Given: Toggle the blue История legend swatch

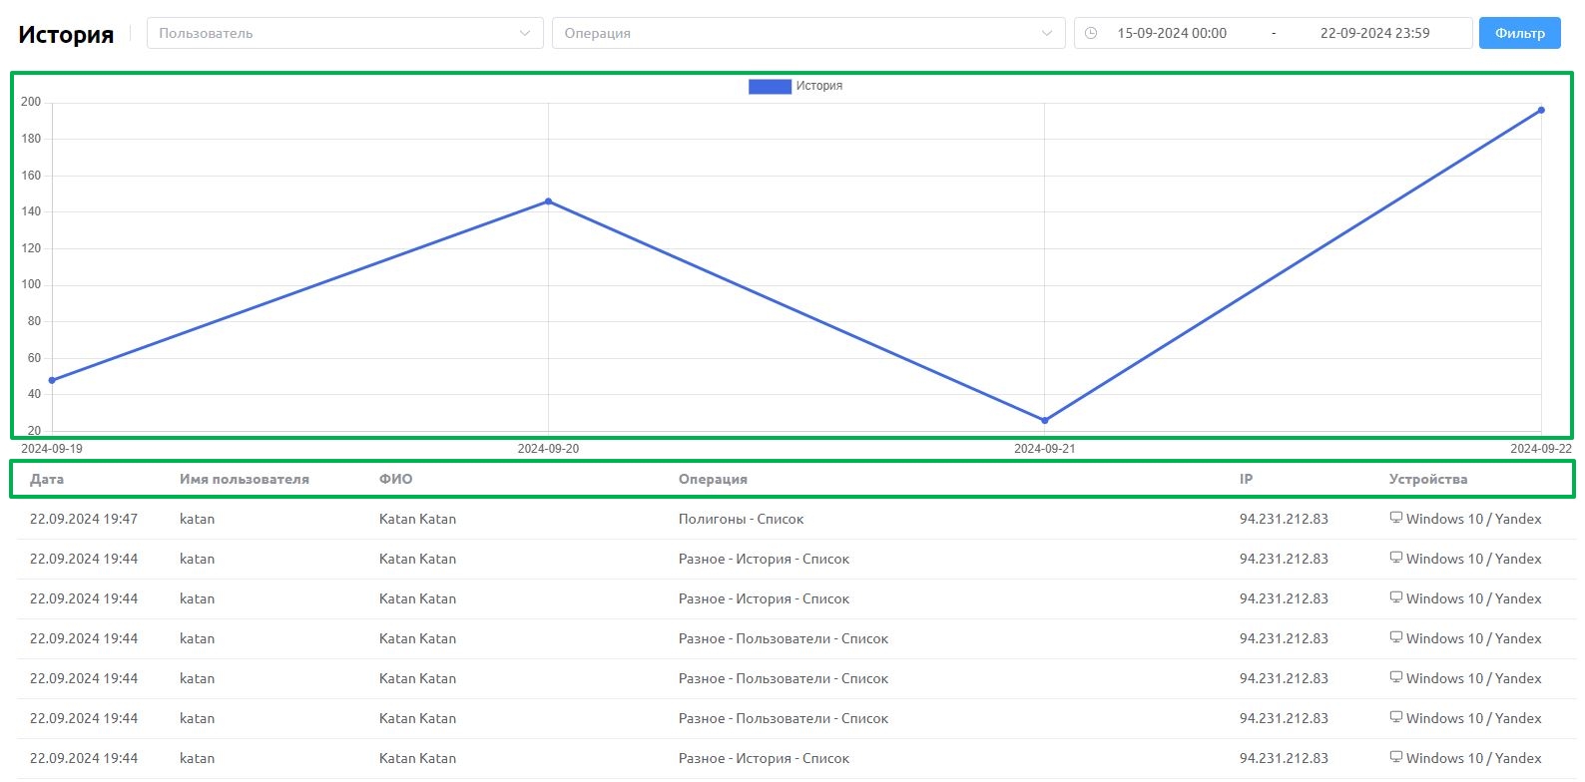Looking at the screenshot, I should point(770,86).
